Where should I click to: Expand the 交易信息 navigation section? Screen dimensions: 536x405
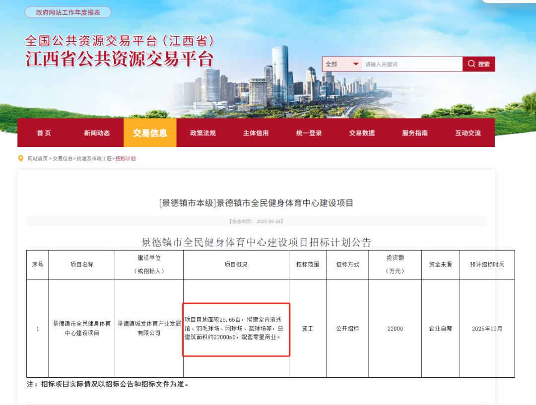150,133
